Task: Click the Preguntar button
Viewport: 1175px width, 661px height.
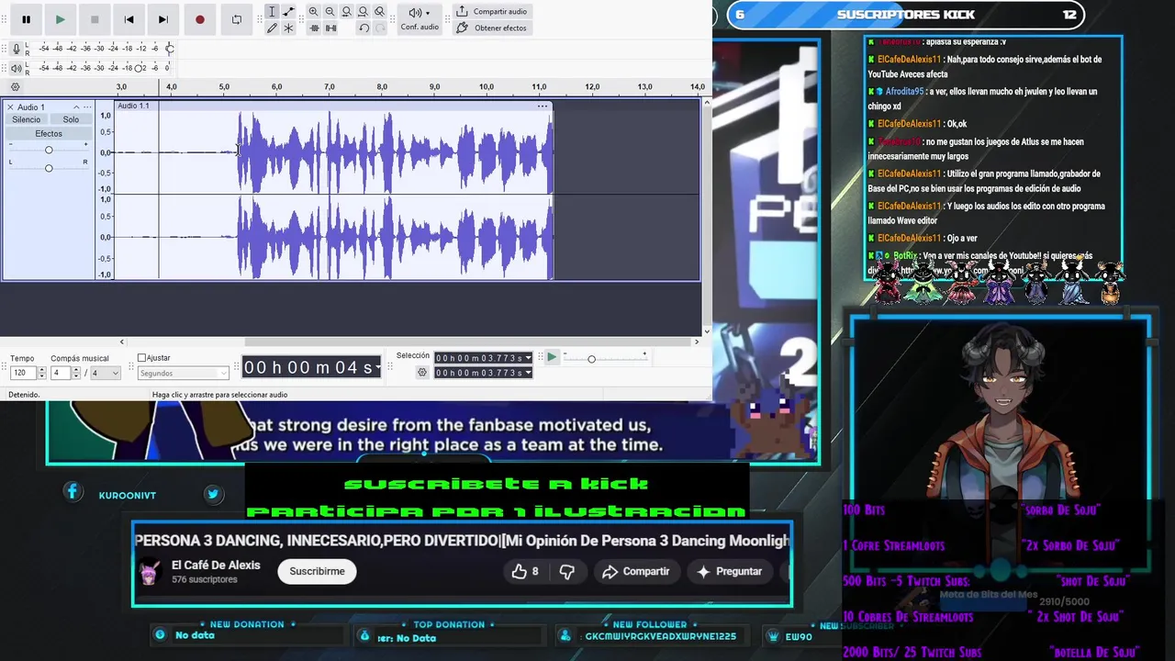Action: pos(729,571)
